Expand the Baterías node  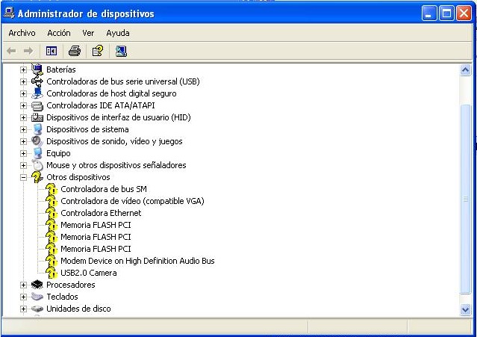23,69
